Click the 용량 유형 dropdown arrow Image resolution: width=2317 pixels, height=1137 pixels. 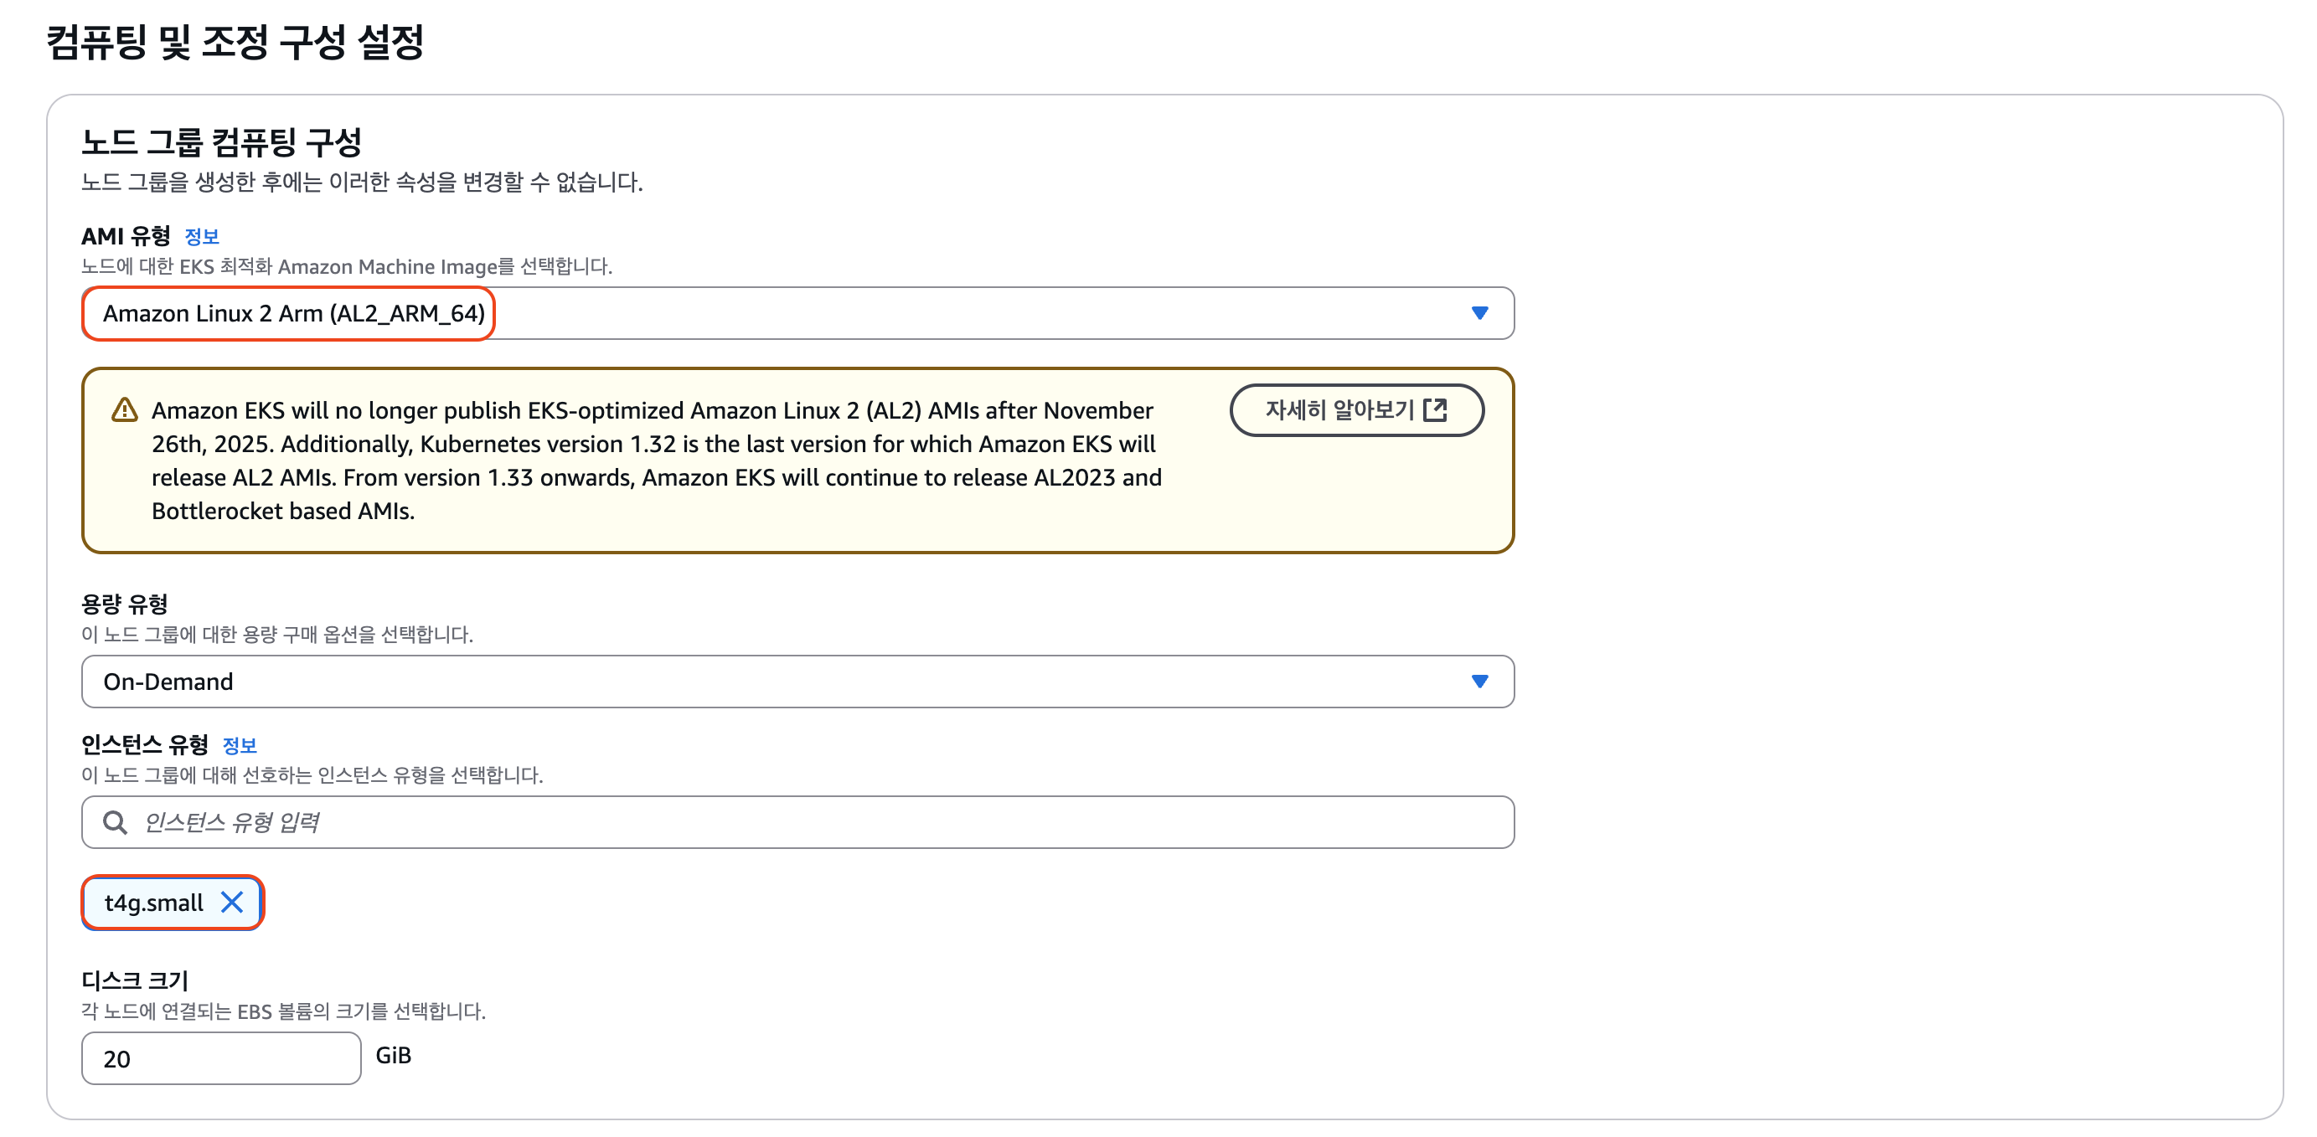point(1478,682)
